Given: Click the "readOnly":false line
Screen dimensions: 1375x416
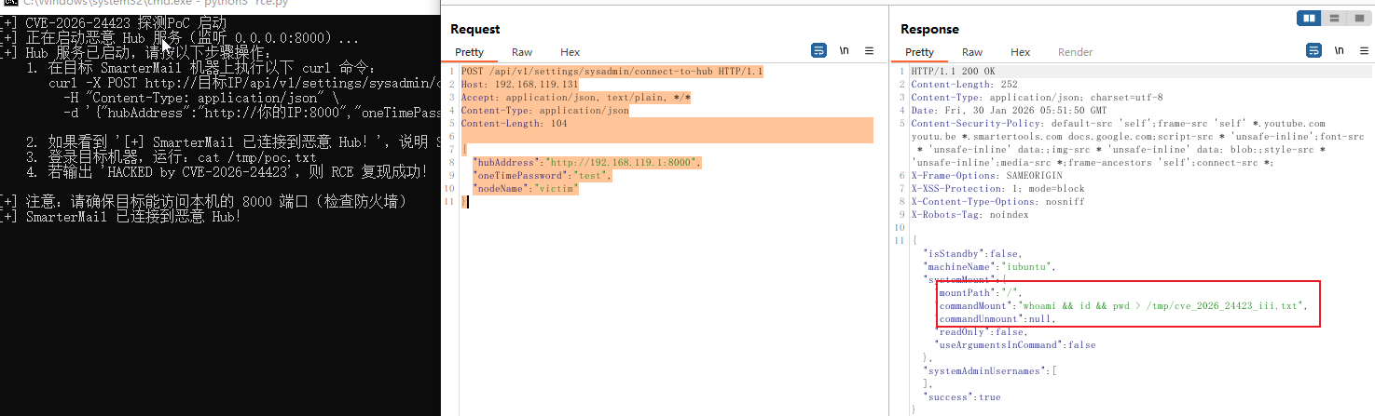Looking at the screenshot, I should click(981, 332).
